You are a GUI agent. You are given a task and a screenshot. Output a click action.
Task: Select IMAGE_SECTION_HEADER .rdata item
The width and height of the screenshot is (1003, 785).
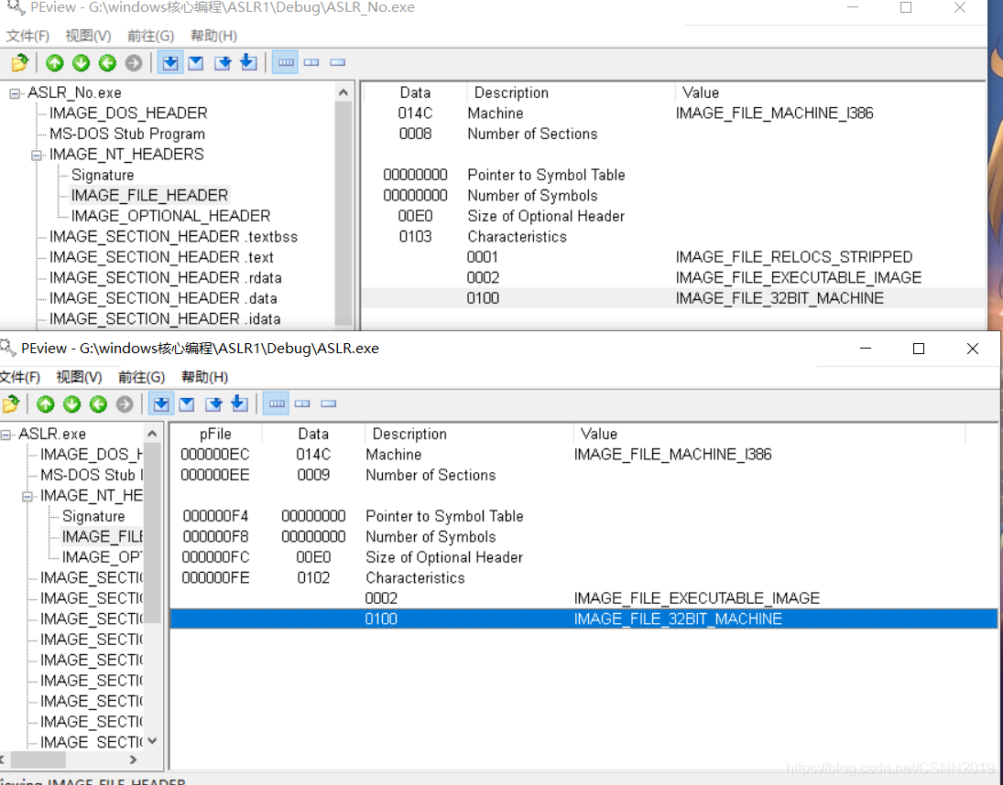tap(166, 278)
